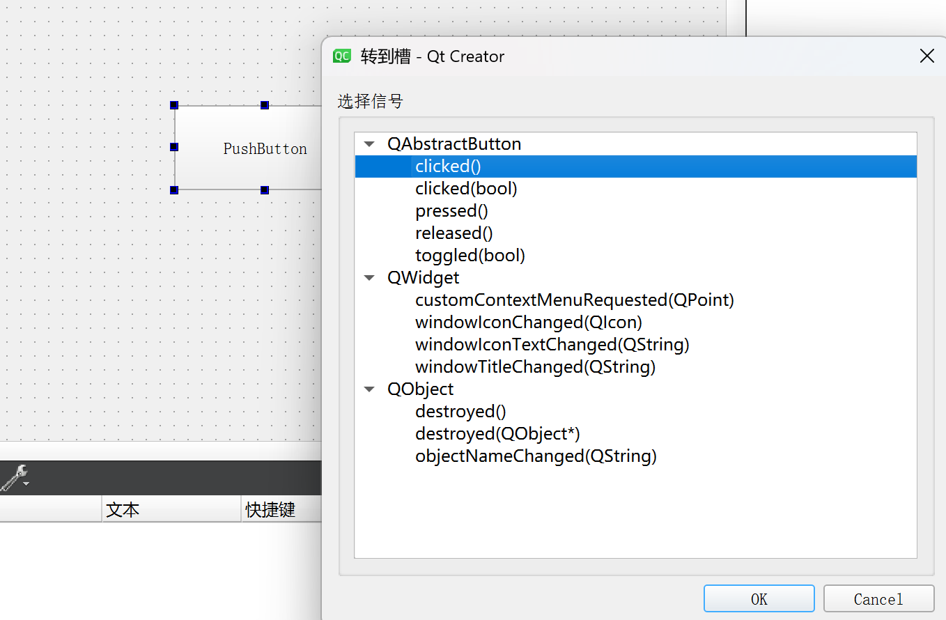The height and width of the screenshot is (620, 946).
Task: Click top-left resize handle of PushButton
Action: click(x=174, y=105)
